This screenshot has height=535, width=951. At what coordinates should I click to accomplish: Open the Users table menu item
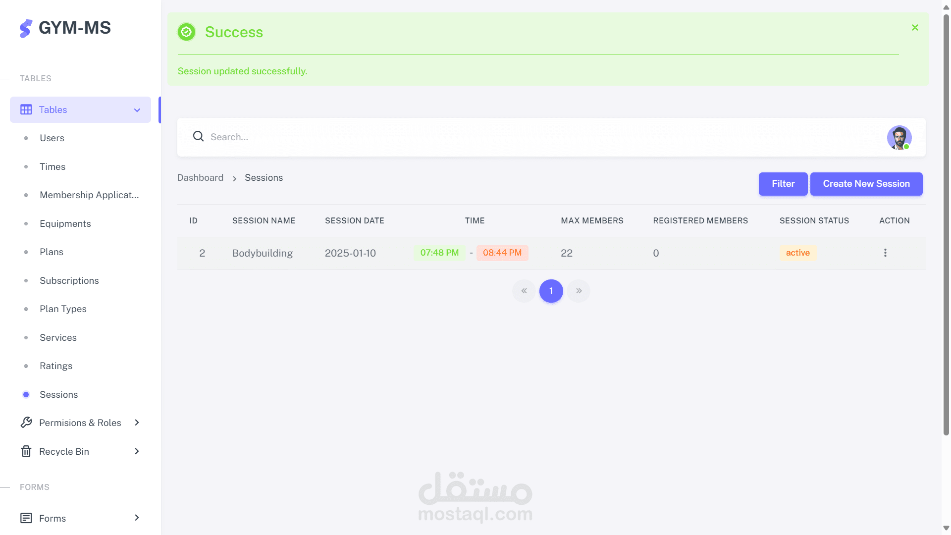(x=52, y=138)
